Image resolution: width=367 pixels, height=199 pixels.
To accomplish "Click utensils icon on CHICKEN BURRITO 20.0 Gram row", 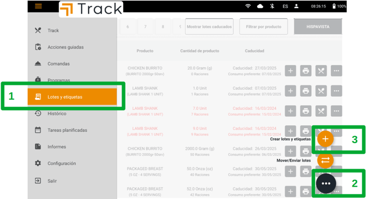I will tap(321, 71).
